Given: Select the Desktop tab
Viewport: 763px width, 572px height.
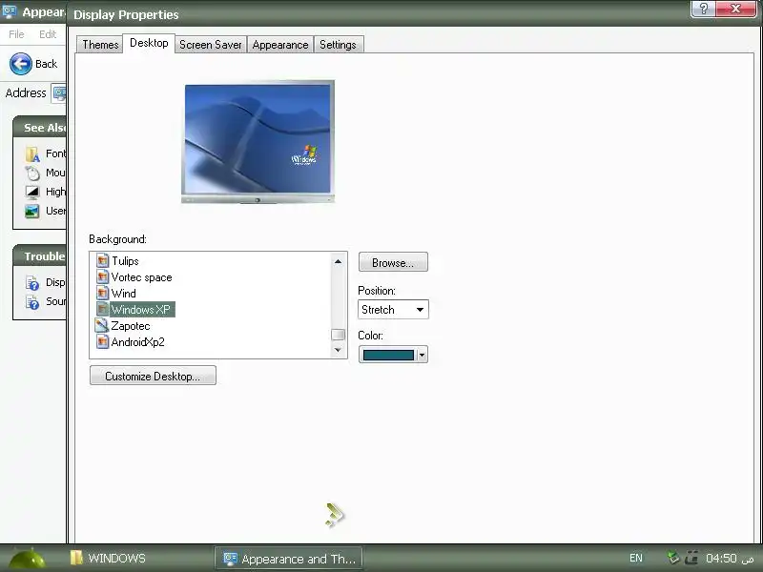Looking at the screenshot, I should click(x=149, y=43).
